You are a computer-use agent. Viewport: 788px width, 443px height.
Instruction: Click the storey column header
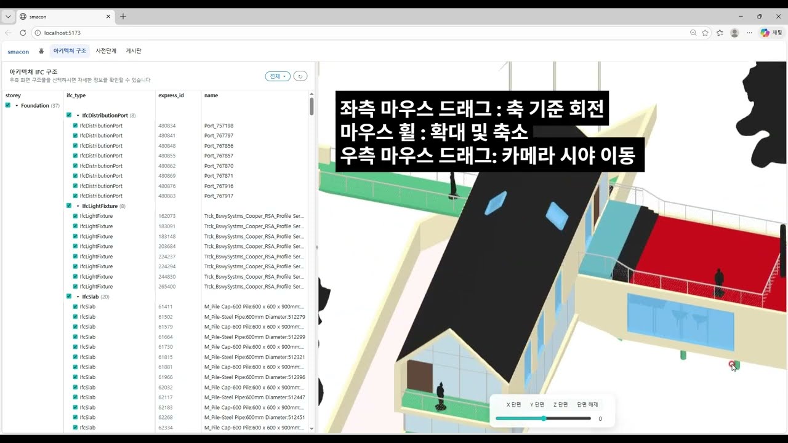pos(13,95)
